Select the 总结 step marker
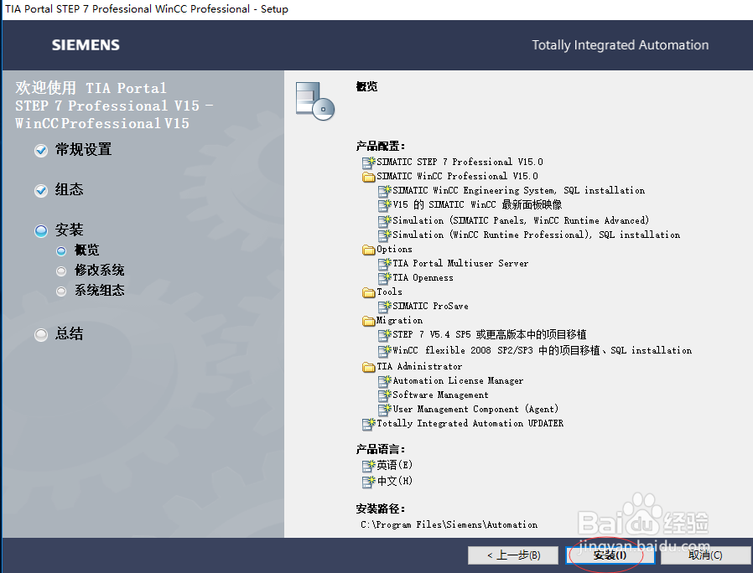Image resolution: width=753 pixels, height=573 pixels. pos(41,334)
